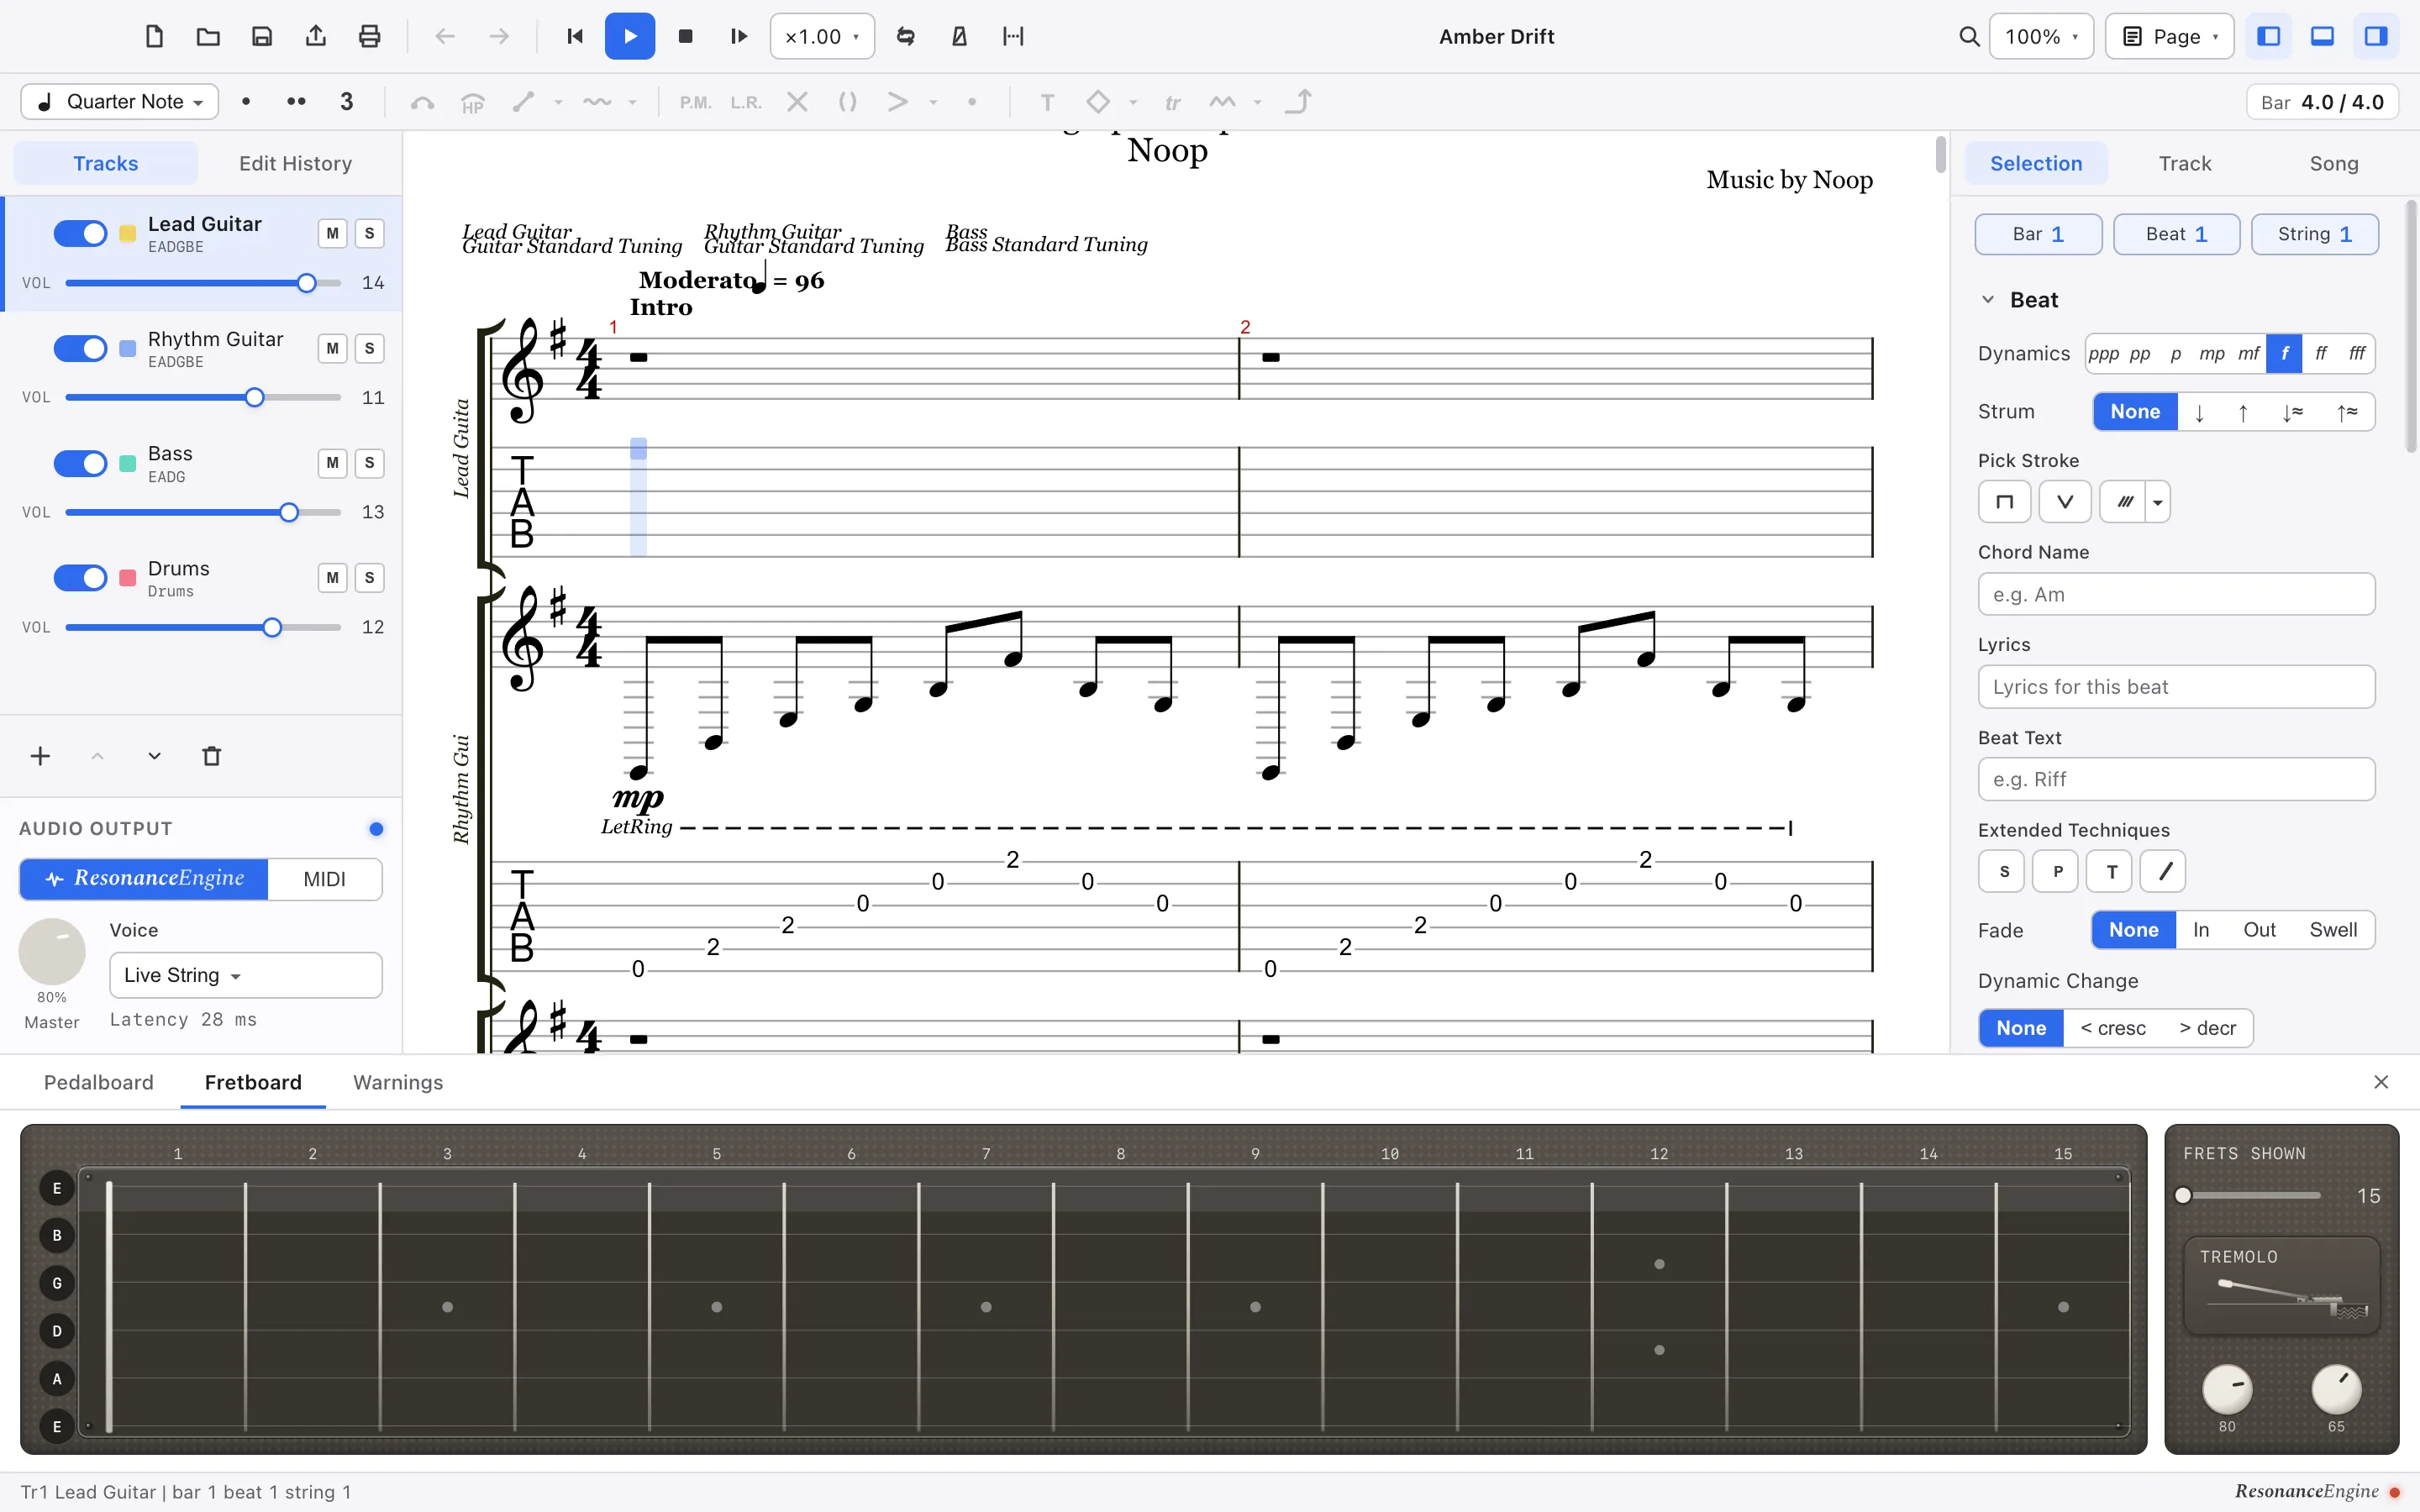Add a new track with the plus icon
The image size is (2420, 1512).
click(40, 756)
